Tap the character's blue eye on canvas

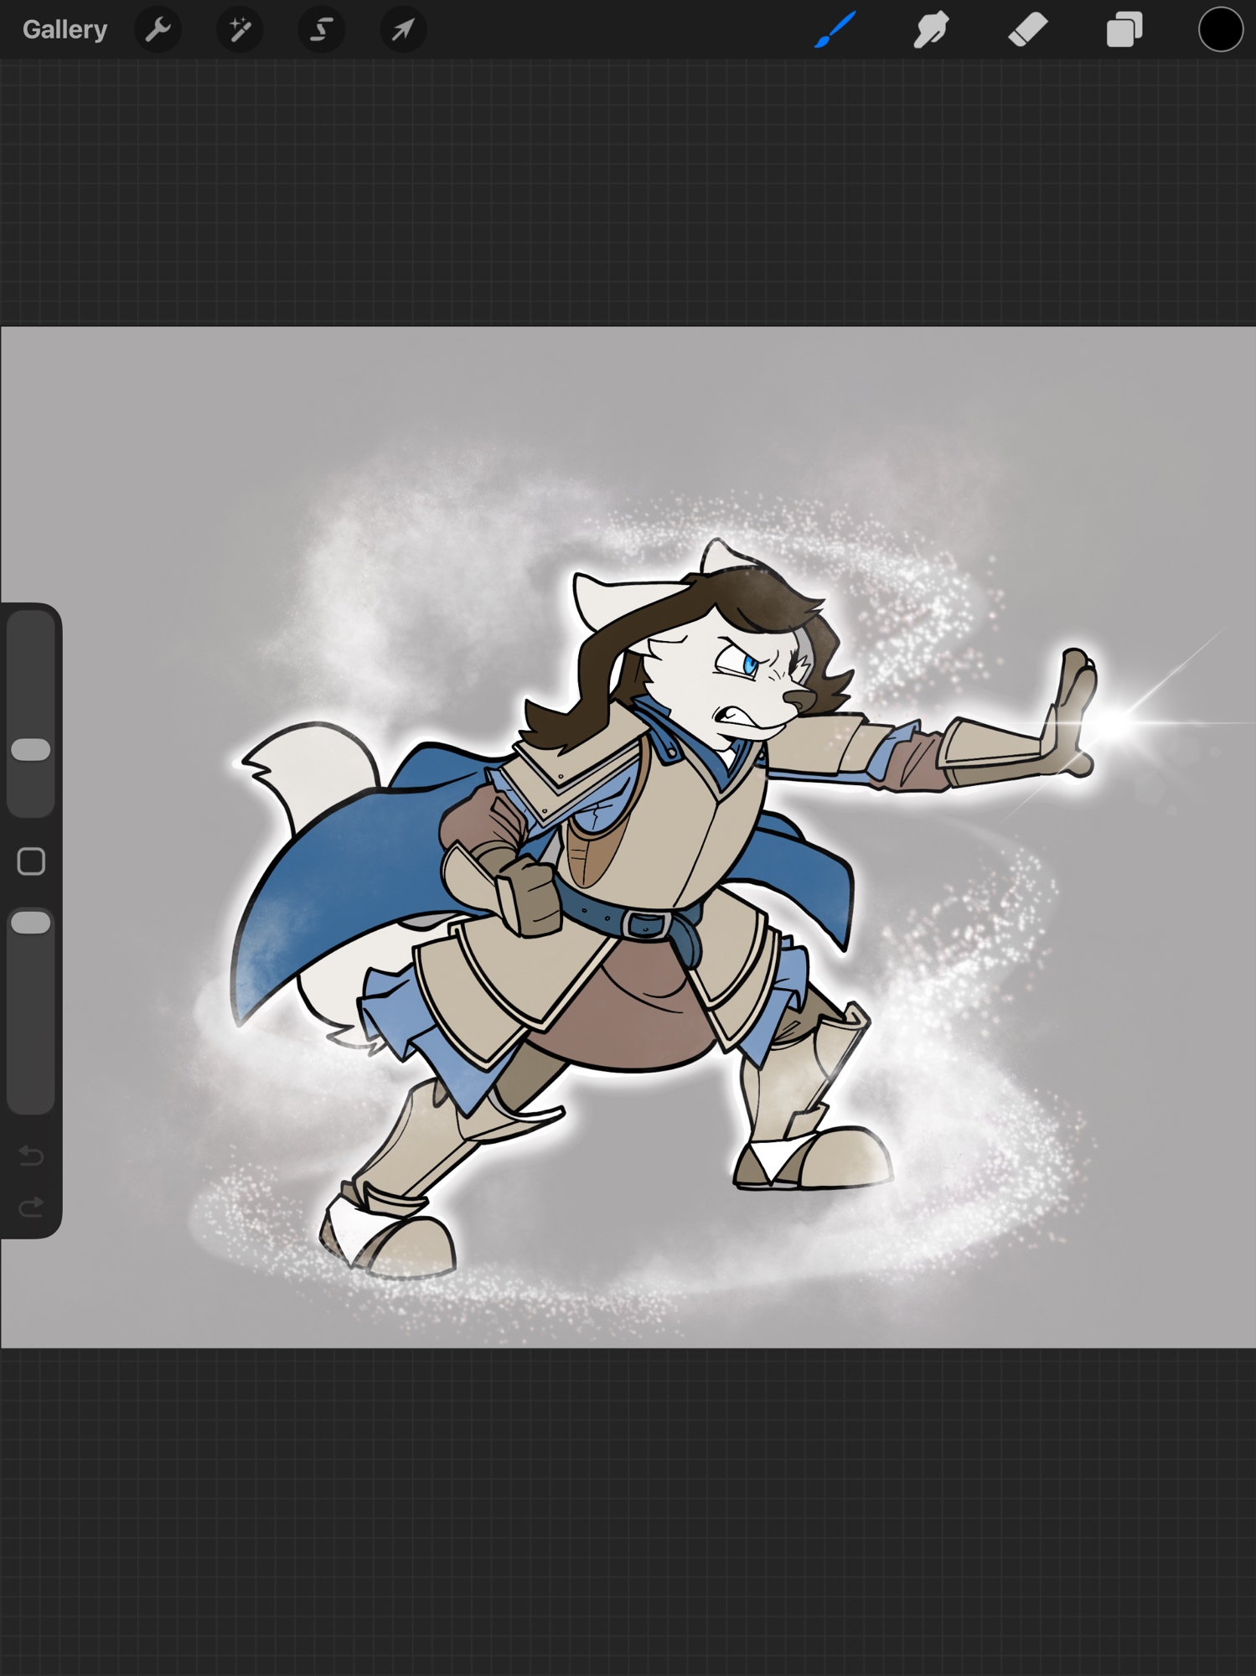click(749, 665)
